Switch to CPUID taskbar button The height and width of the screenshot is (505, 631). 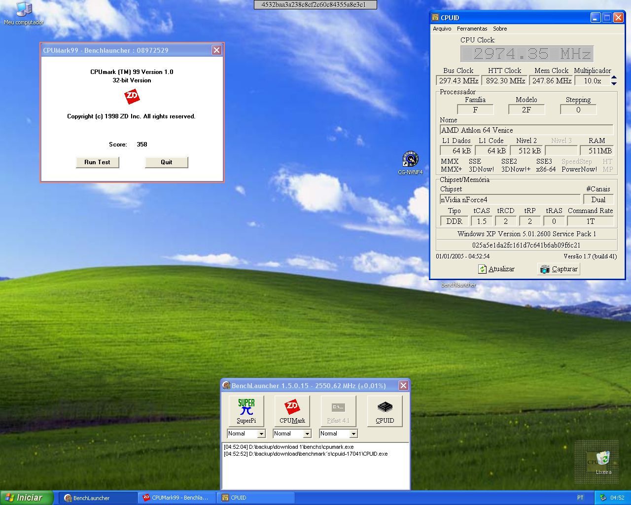255,498
